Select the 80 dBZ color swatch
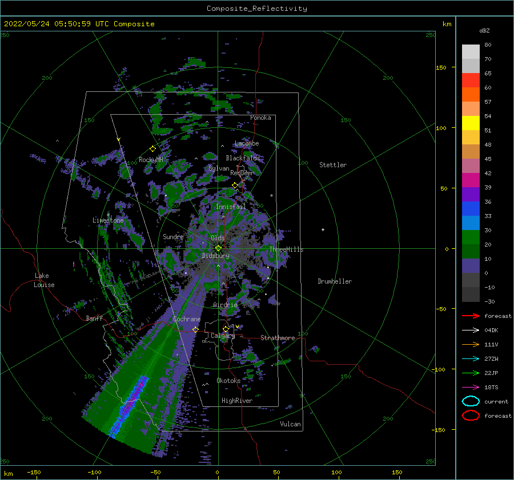Image resolution: width=514 pixels, height=480 pixels. pos(471,51)
